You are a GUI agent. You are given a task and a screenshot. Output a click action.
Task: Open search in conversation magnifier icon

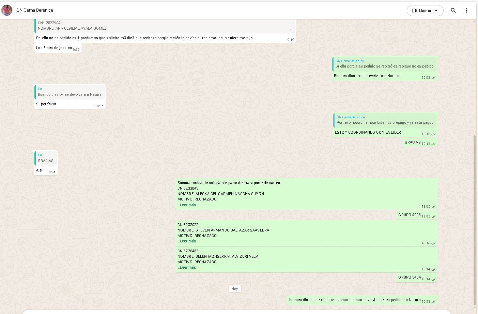[453, 11]
